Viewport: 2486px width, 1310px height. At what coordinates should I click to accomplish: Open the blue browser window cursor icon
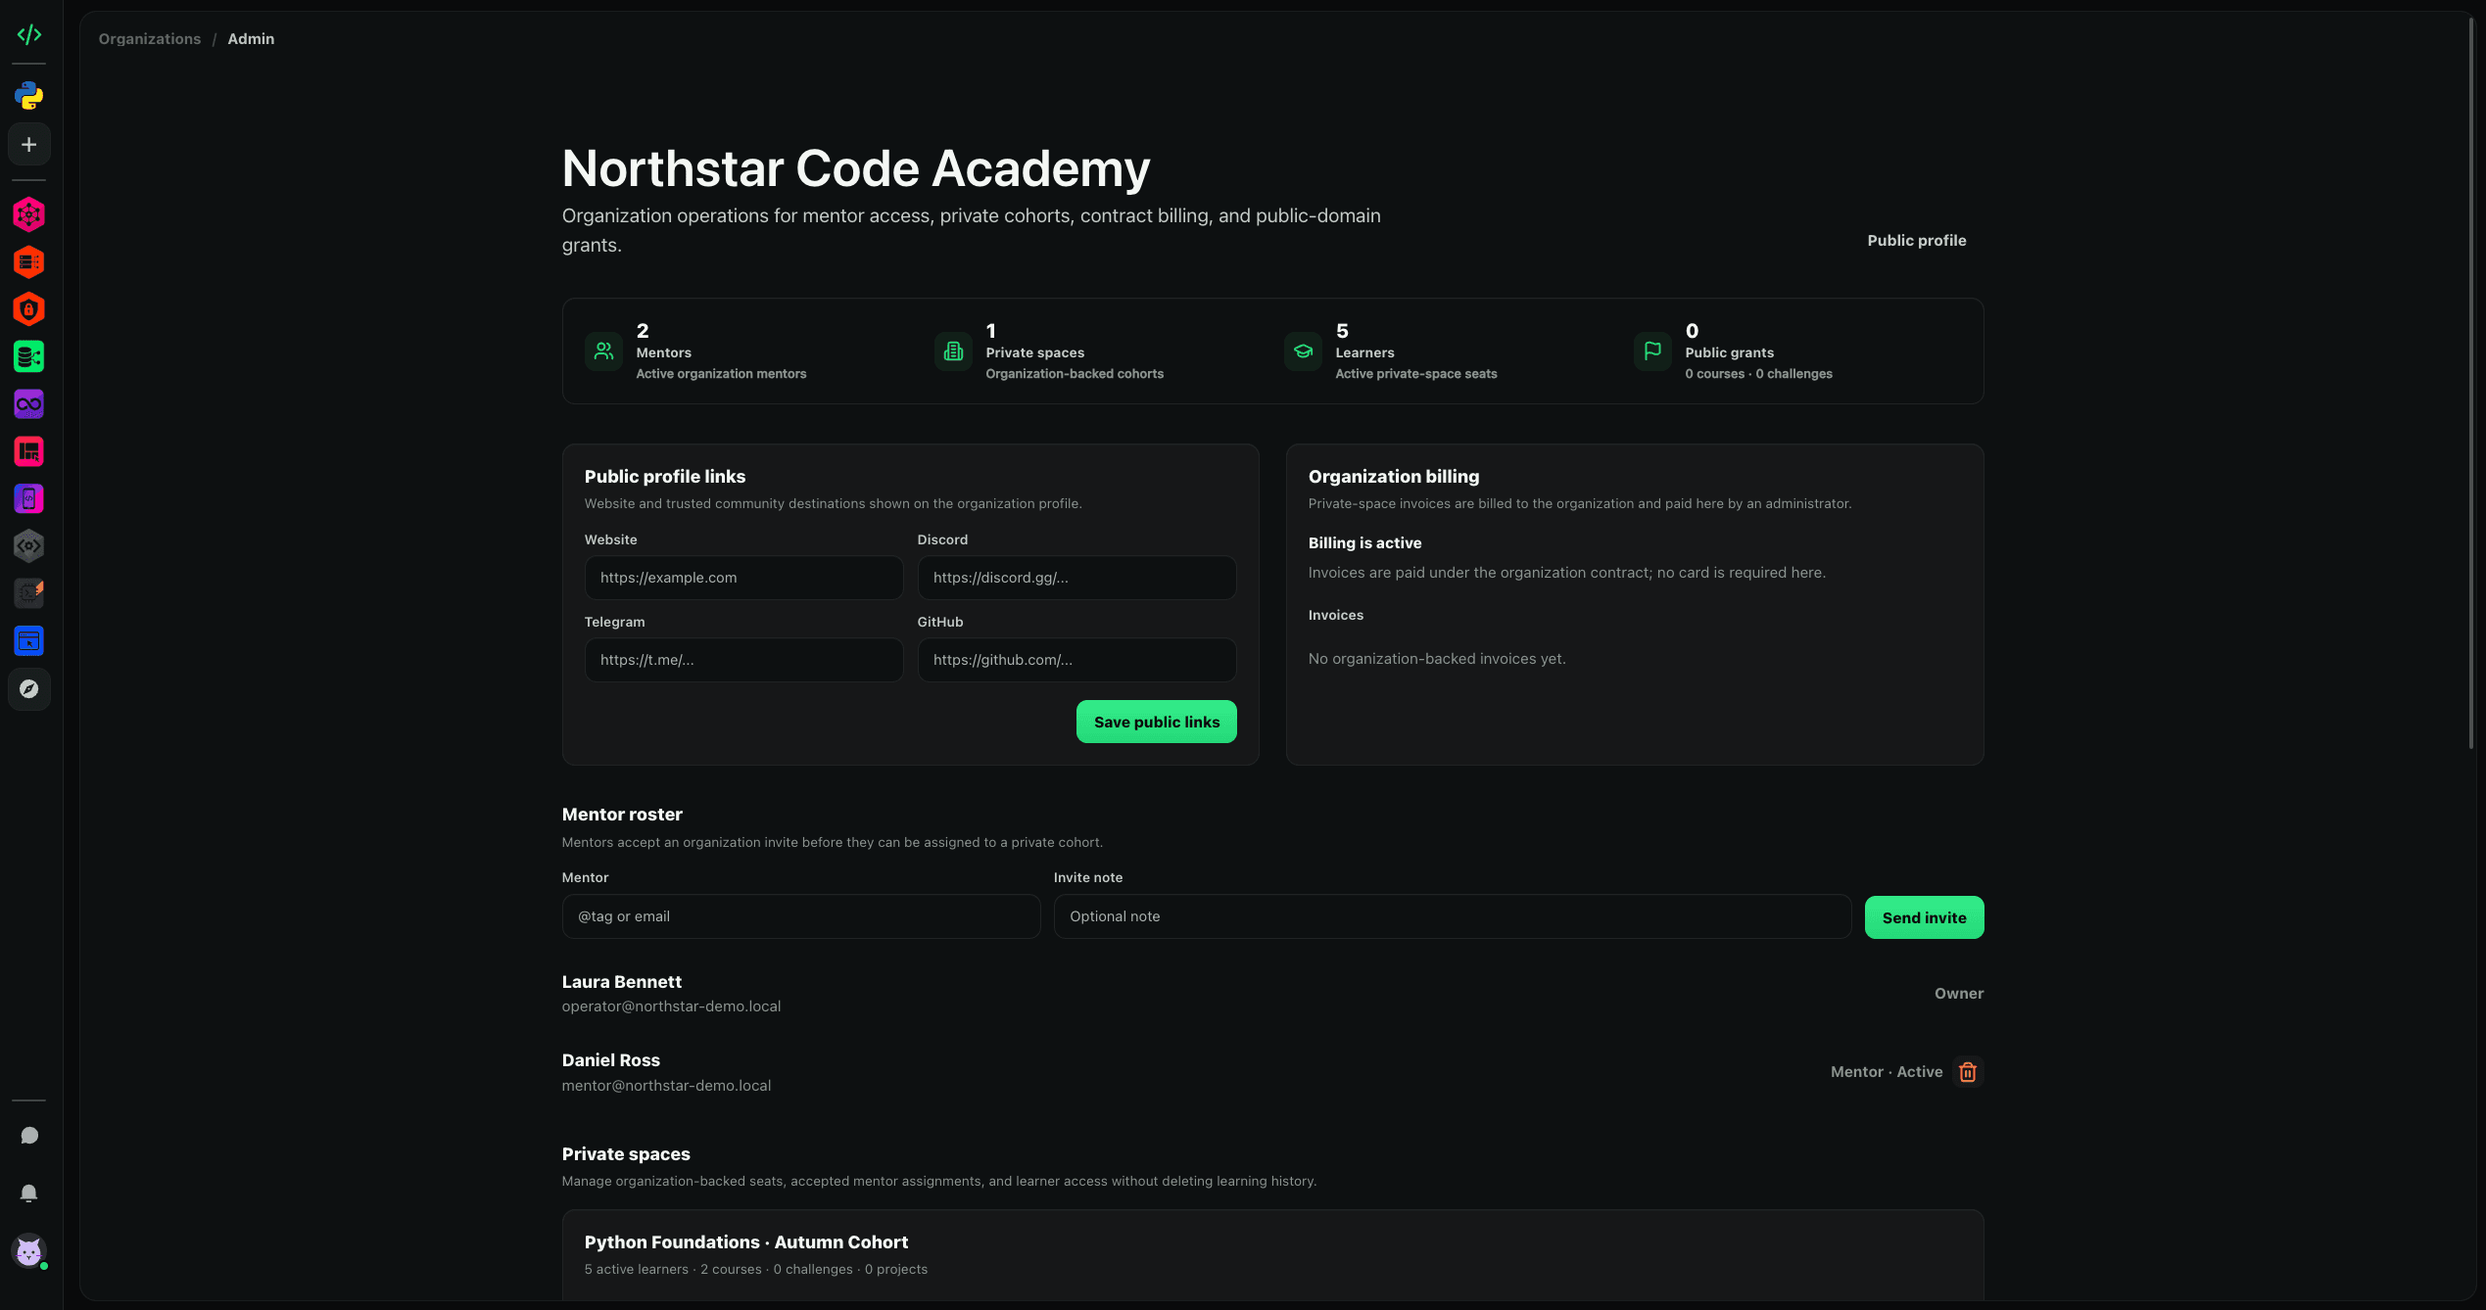(29, 641)
